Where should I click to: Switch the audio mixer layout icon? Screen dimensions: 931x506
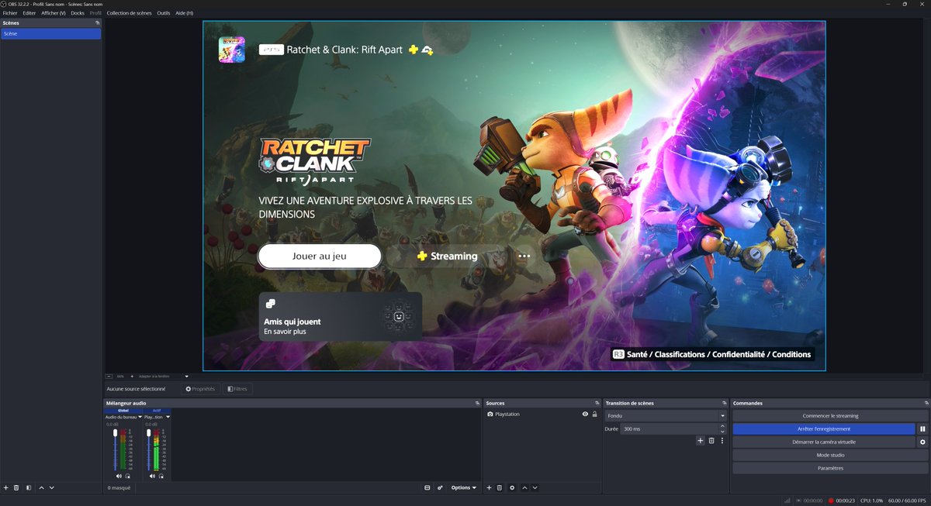[x=427, y=487]
